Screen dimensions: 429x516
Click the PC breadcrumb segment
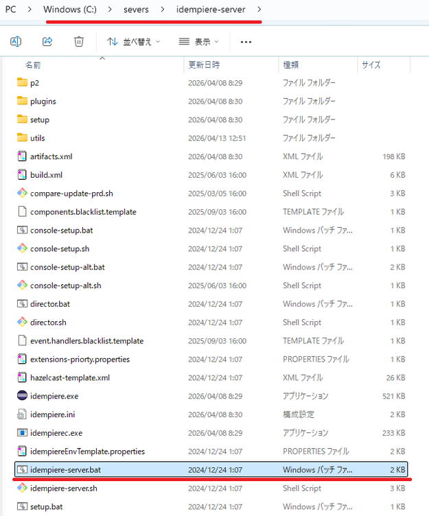click(x=10, y=10)
